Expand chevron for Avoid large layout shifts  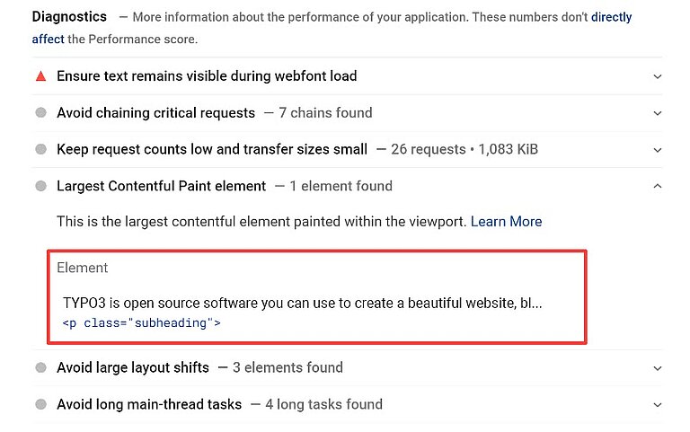pyautogui.click(x=658, y=368)
